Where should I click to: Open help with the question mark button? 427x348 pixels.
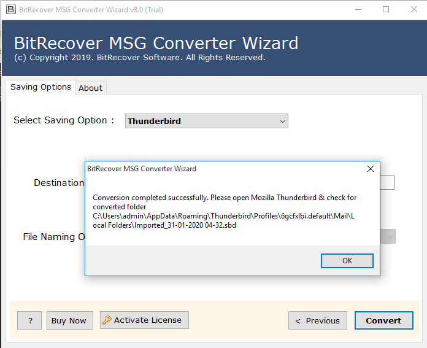(29, 320)
